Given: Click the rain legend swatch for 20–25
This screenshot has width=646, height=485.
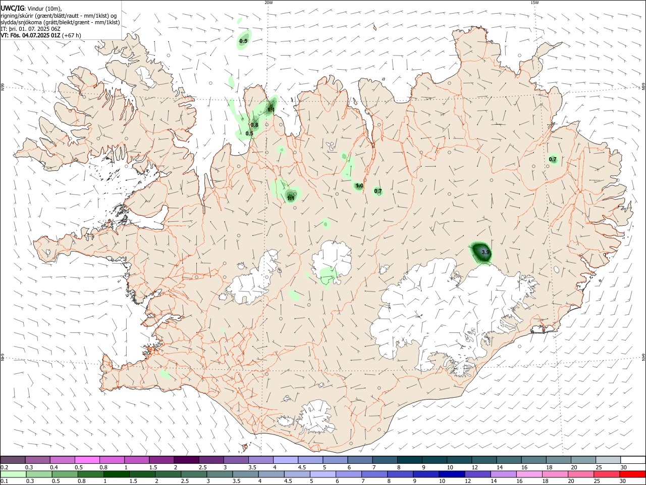Looking at the screenshot, I should [581, 474].
